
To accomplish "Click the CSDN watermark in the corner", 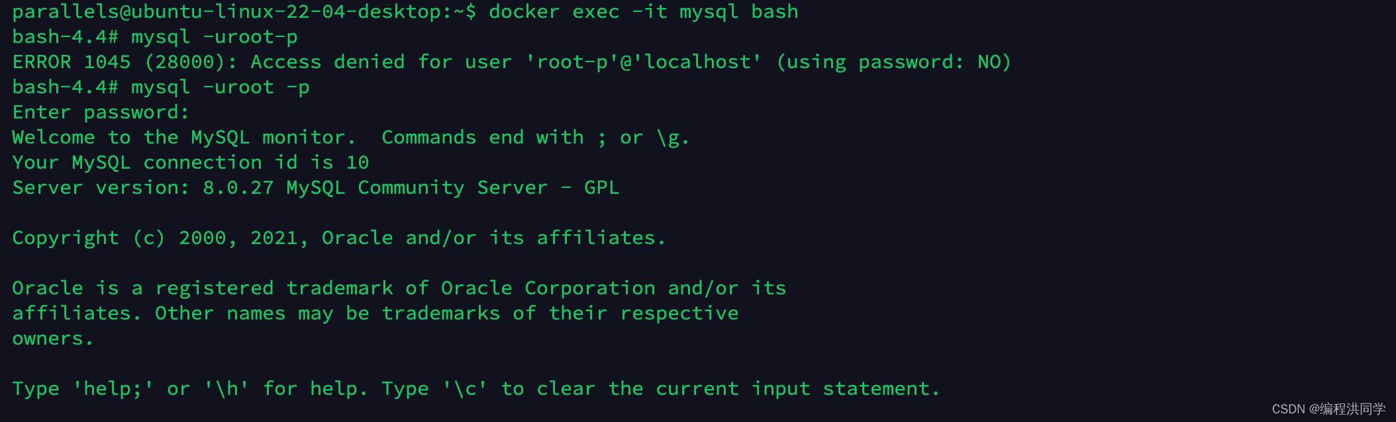I will [x=1328, y=409].
